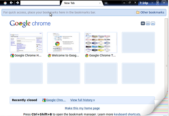Click Make this my home page
This screenshot has width=169, height=116.
click(x=82, y=108)
